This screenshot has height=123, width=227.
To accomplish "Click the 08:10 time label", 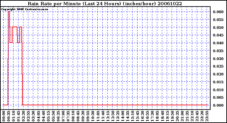I will (x=73, y=116).
